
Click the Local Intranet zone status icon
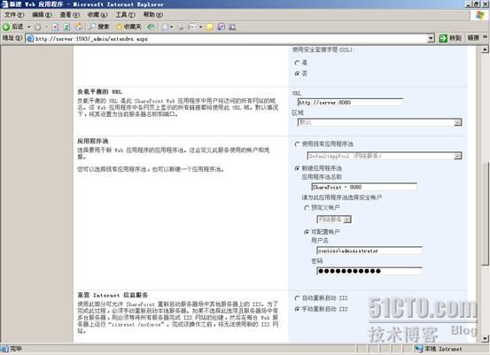point(419,349)
